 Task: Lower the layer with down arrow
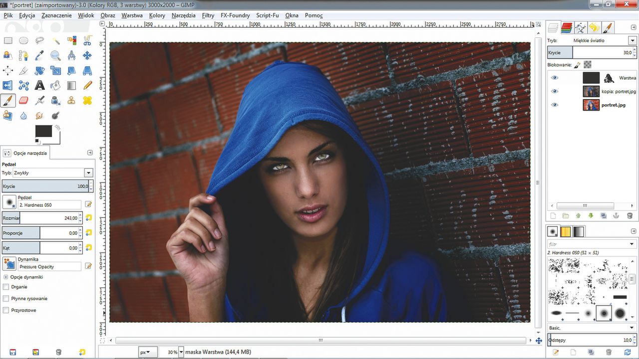[591, 216]
